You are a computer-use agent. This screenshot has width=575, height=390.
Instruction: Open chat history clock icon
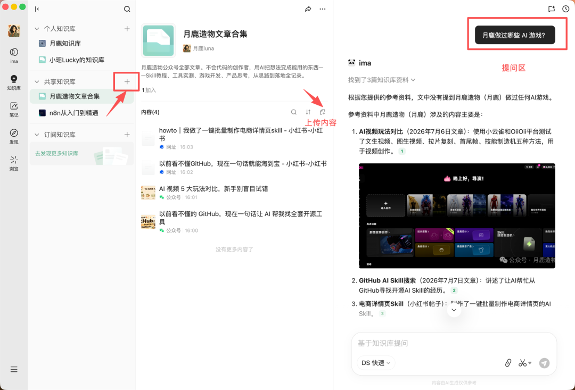pyautogui.click(x=566, y=9)
